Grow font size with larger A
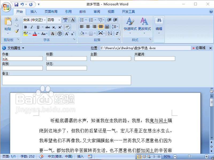 pos(67,34)
